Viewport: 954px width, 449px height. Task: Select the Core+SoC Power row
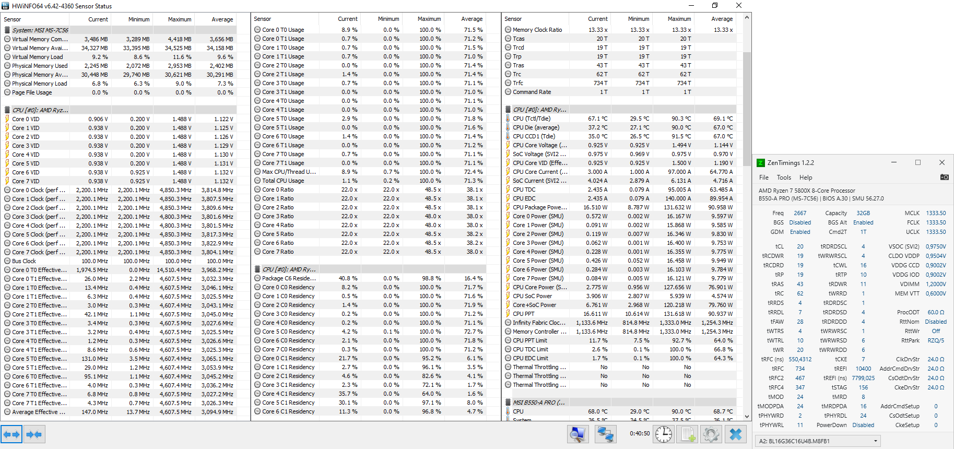620,305
